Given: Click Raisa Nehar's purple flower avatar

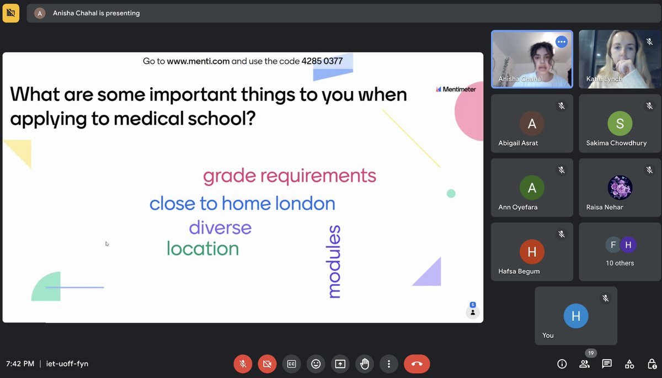Looking at the screenshot, I should [x=620, y=188].
